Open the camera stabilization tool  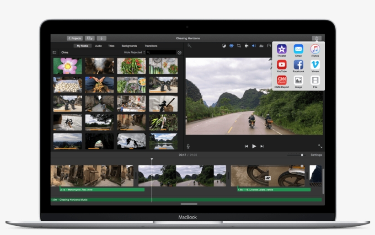click(x=246, y=46)
